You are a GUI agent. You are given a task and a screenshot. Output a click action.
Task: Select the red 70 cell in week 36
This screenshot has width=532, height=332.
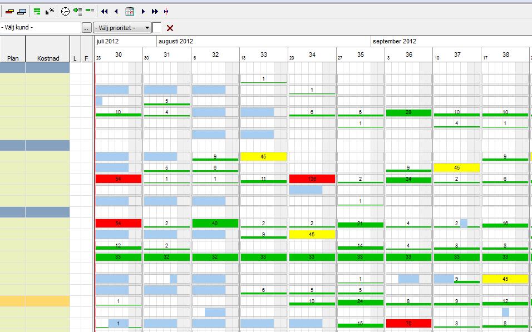[409, 323]
